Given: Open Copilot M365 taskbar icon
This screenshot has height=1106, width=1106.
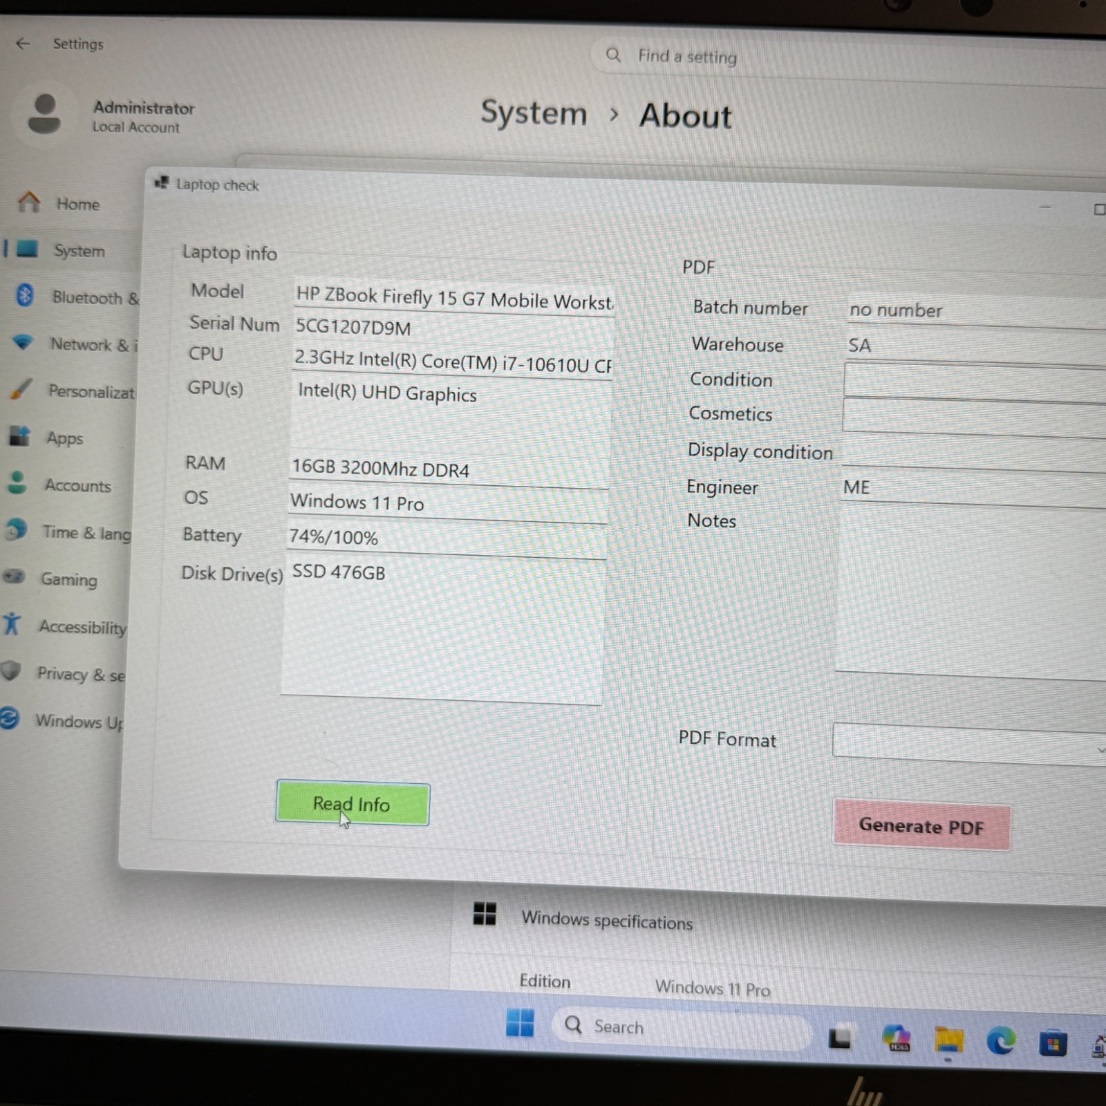Looking at the screenshot, I should (x=897, y=1038).
